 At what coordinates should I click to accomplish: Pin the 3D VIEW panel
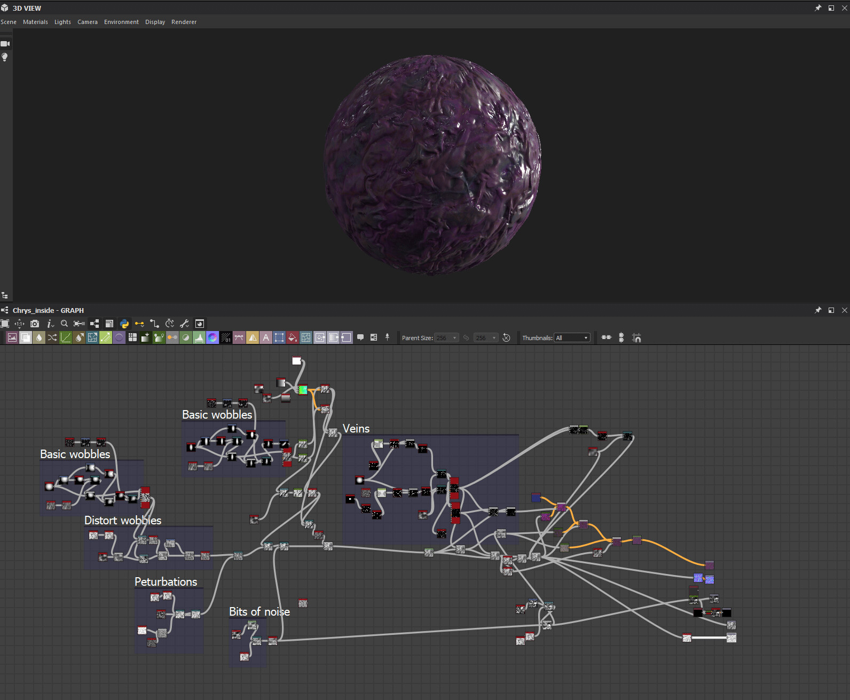click(818, 8)
